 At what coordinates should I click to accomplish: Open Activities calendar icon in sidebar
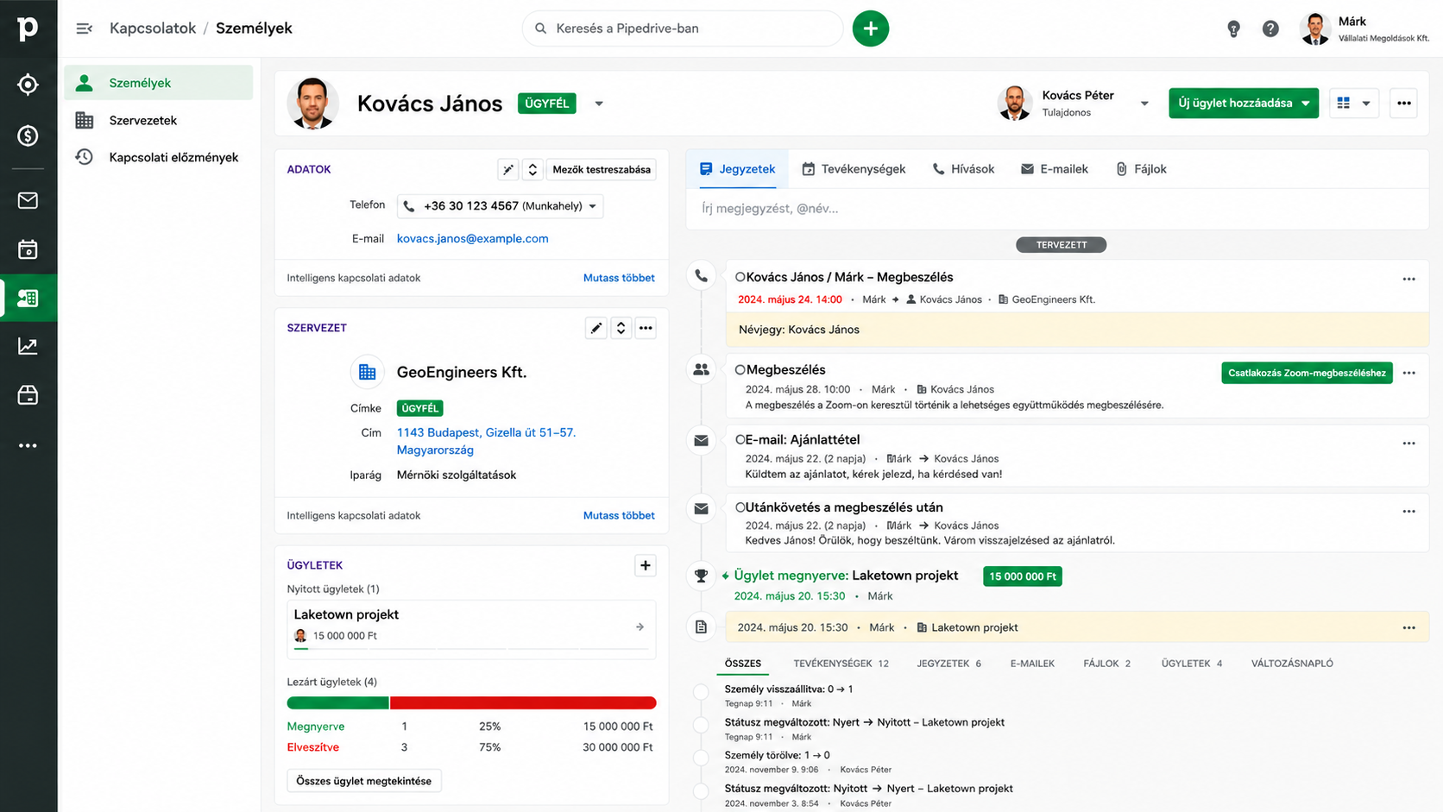pyautogui.click(x=28, y=249)
